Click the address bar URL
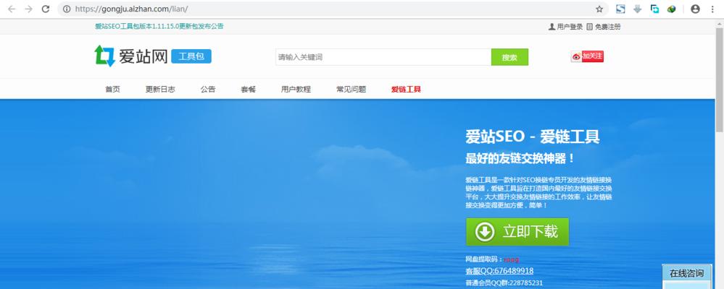Viewport: 724px width, 289px height. pyautogui.click(x=131, y=9)
